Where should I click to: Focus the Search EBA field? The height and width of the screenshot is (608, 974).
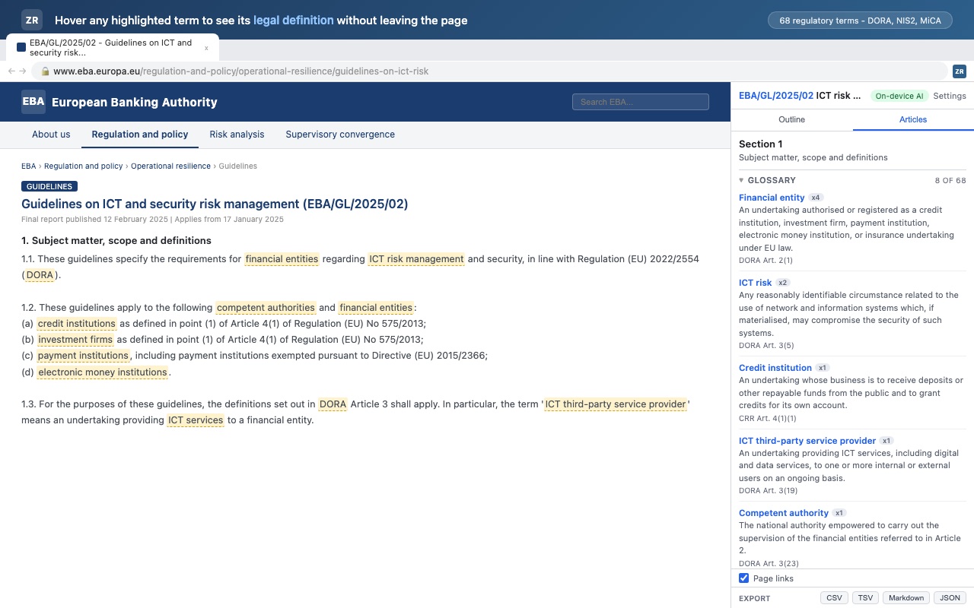pos(641,102)
